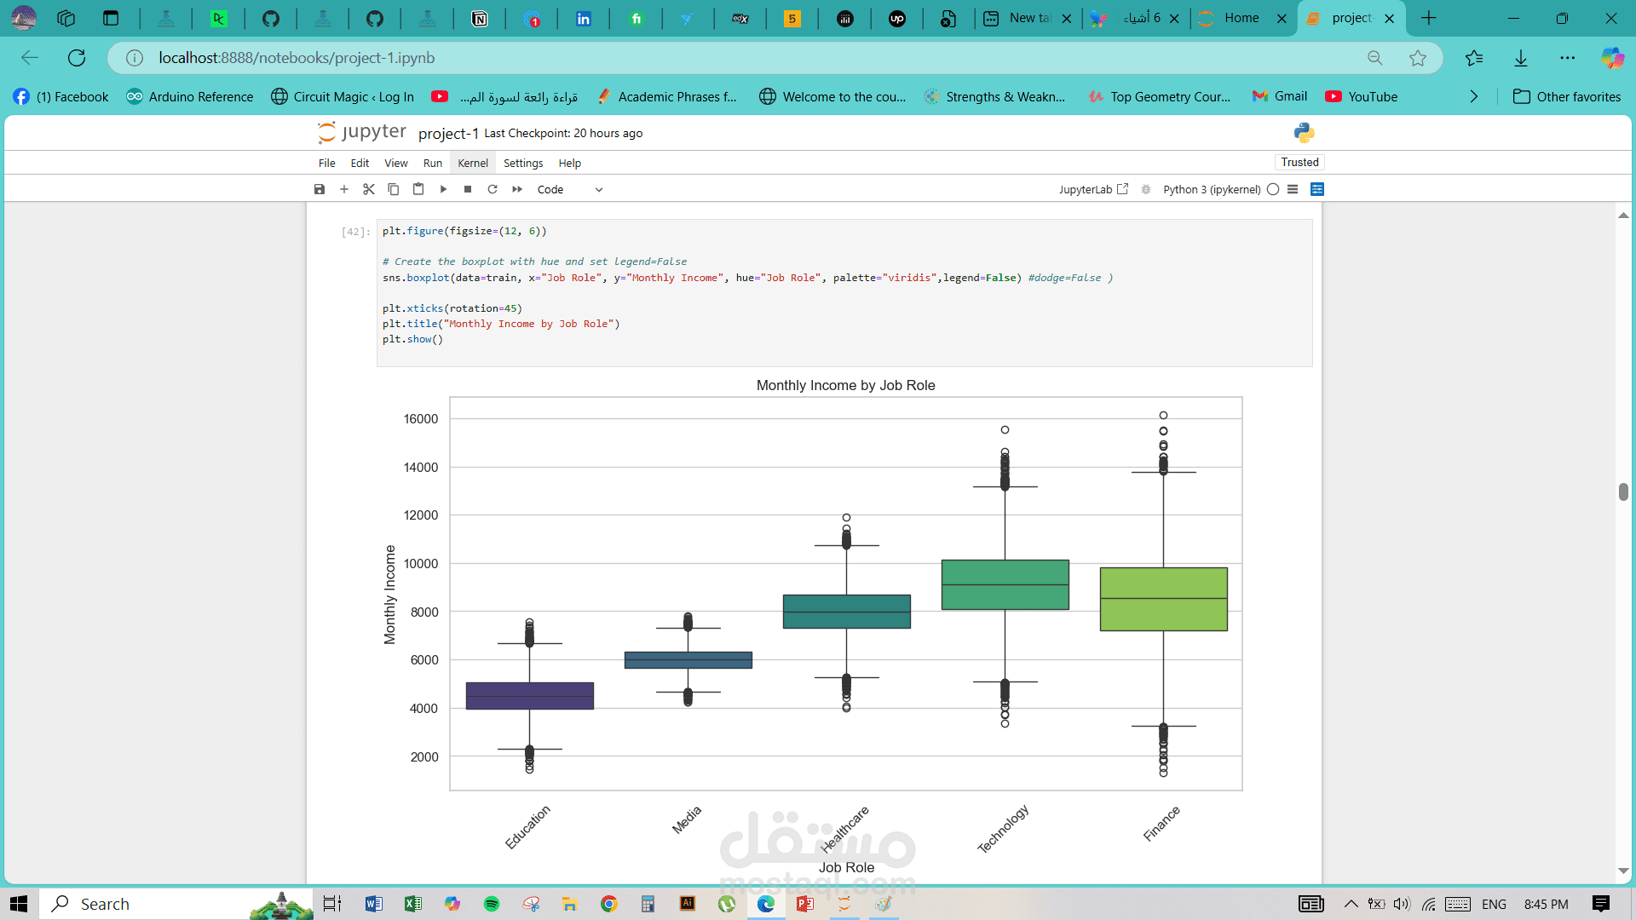Toggle the notebook sidebar panel icon
The height and width of the screenshot is (920, 1636).
click(1317, 189)
